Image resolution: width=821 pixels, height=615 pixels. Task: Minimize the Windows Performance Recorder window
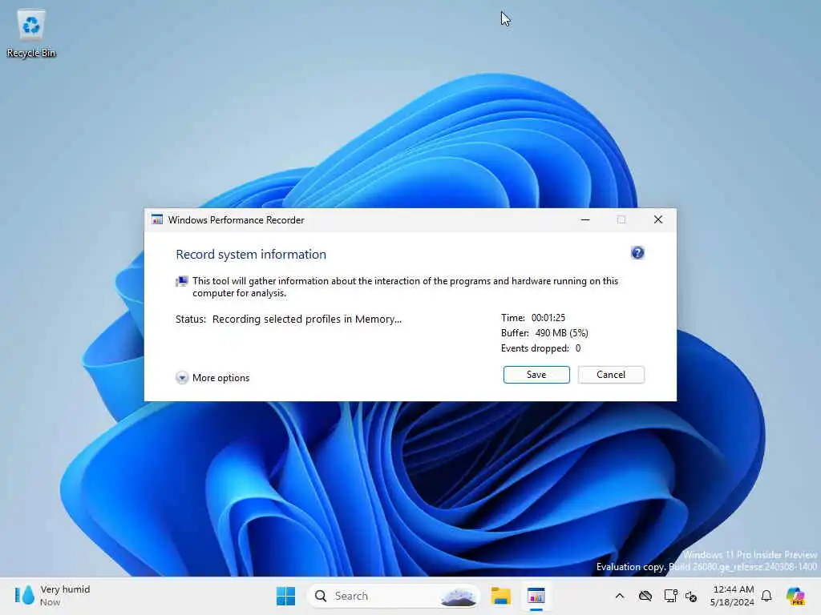click(x=585, y=220)
